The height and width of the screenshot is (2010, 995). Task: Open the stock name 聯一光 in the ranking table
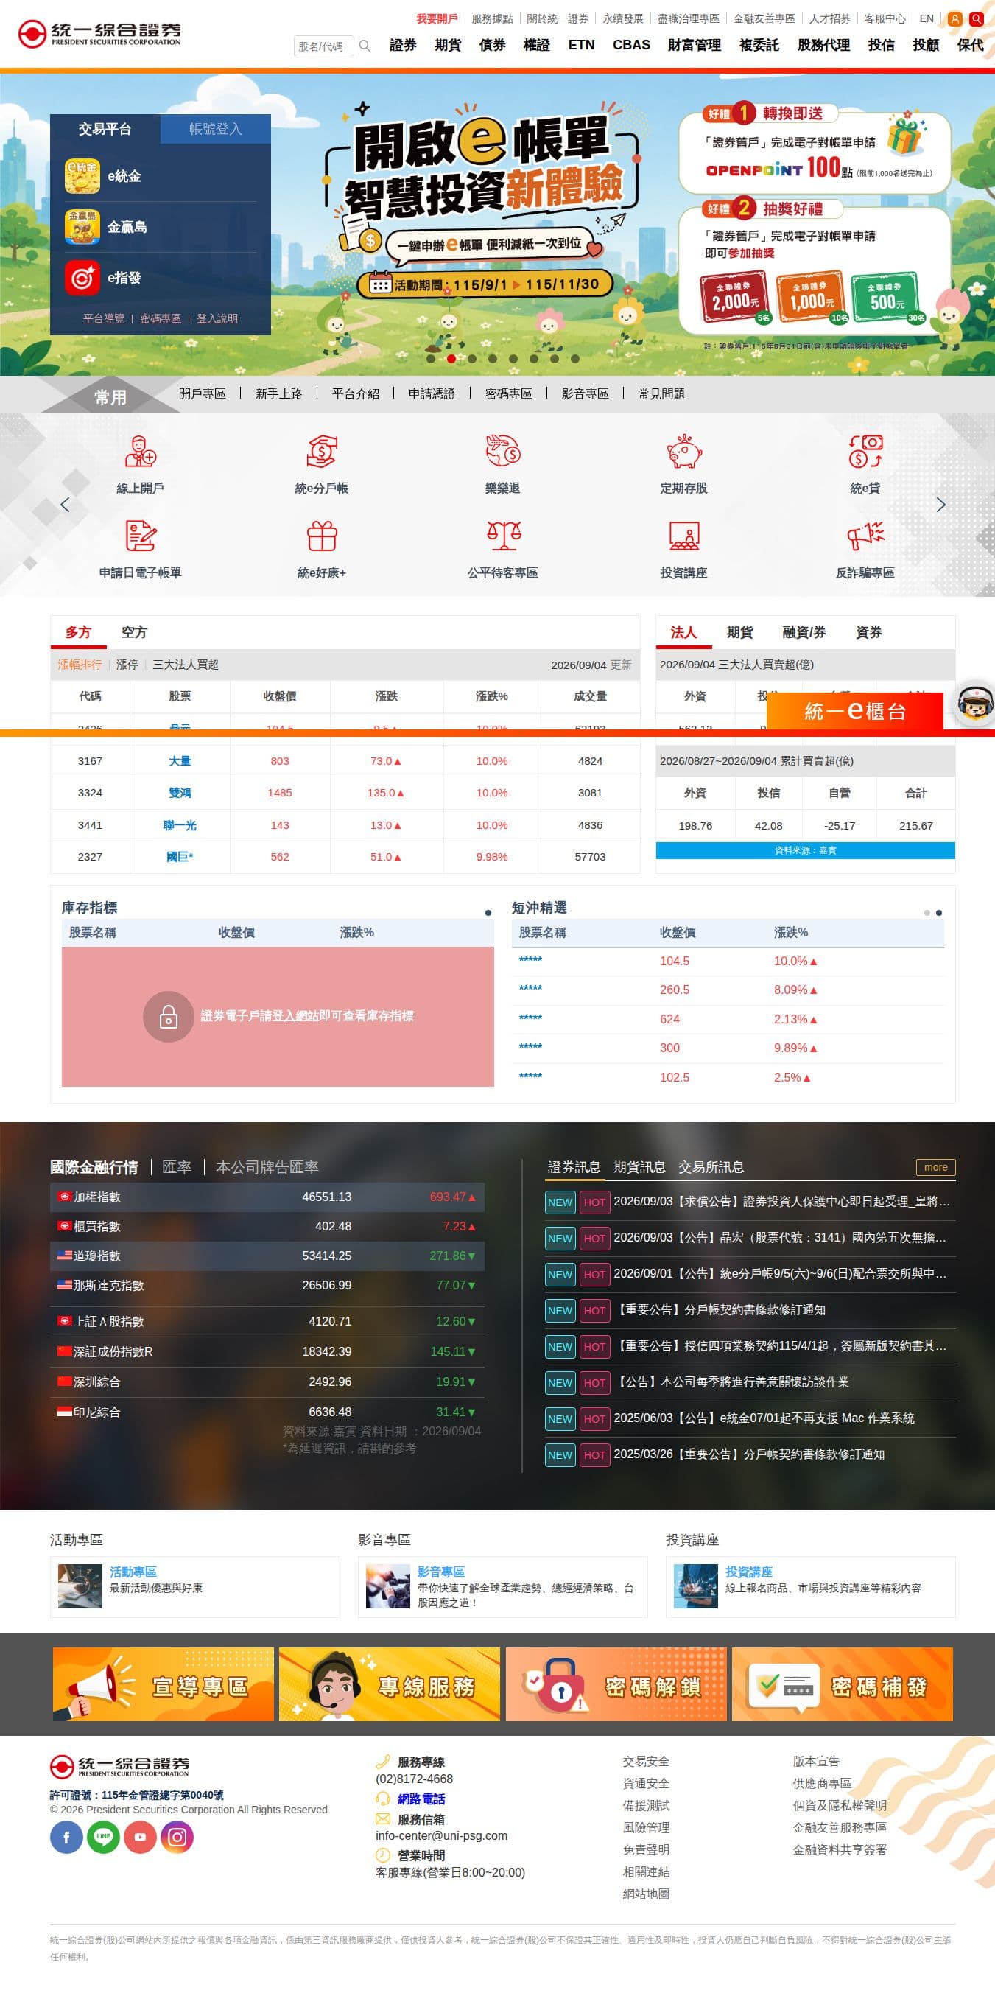(180, 824)
